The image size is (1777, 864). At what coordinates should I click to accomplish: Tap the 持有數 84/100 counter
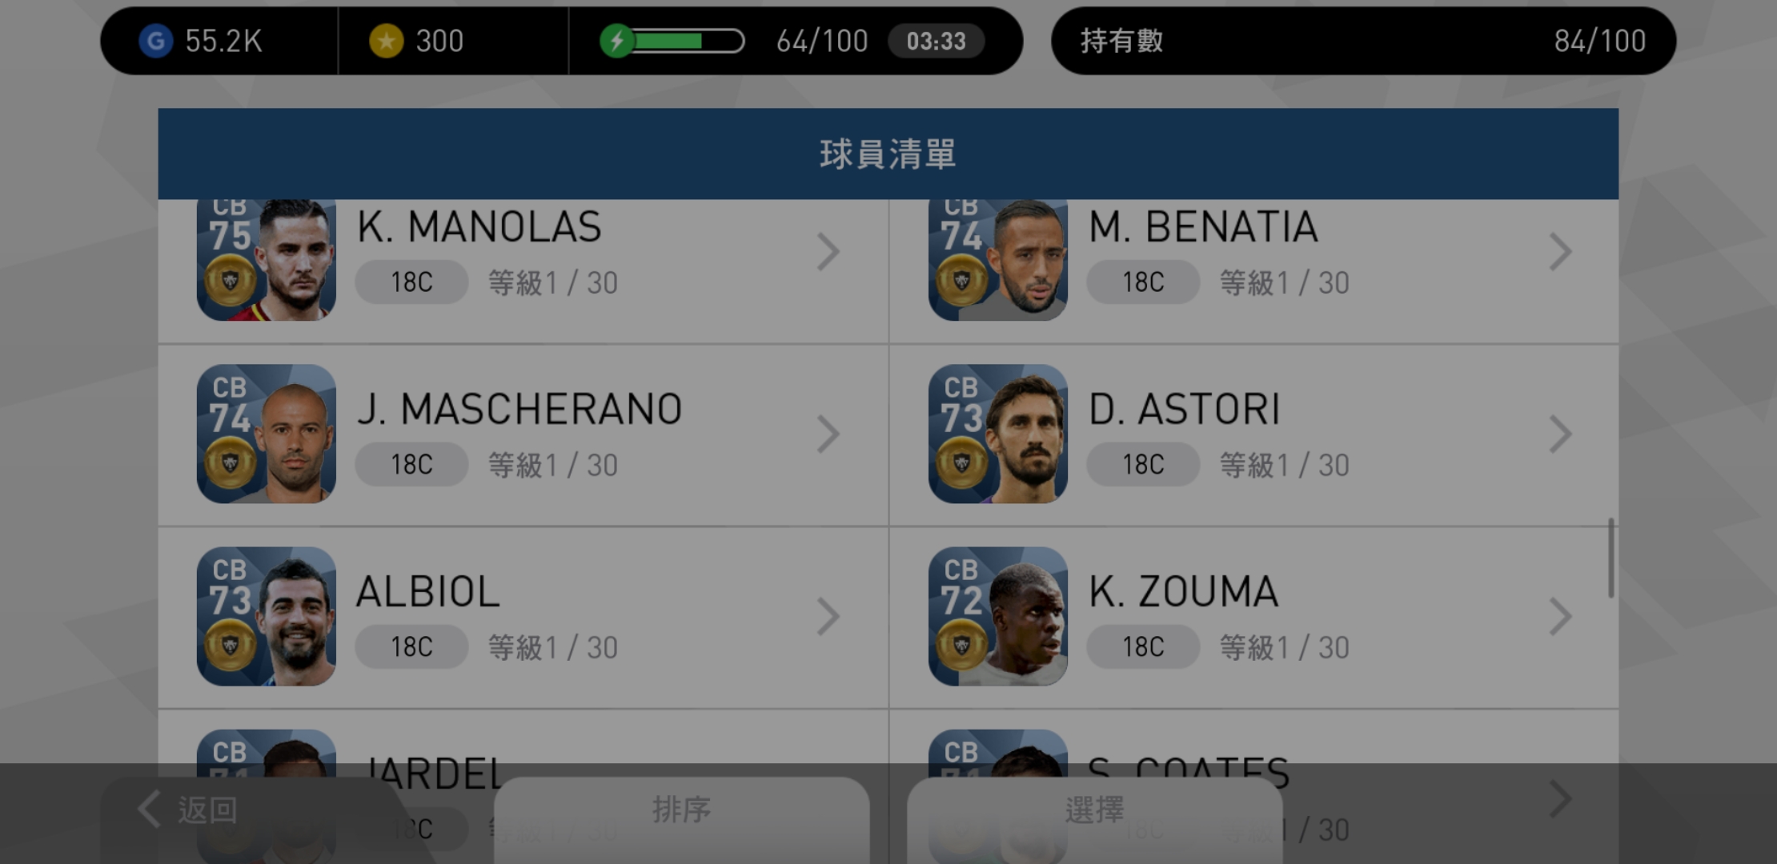[1363, 41]
